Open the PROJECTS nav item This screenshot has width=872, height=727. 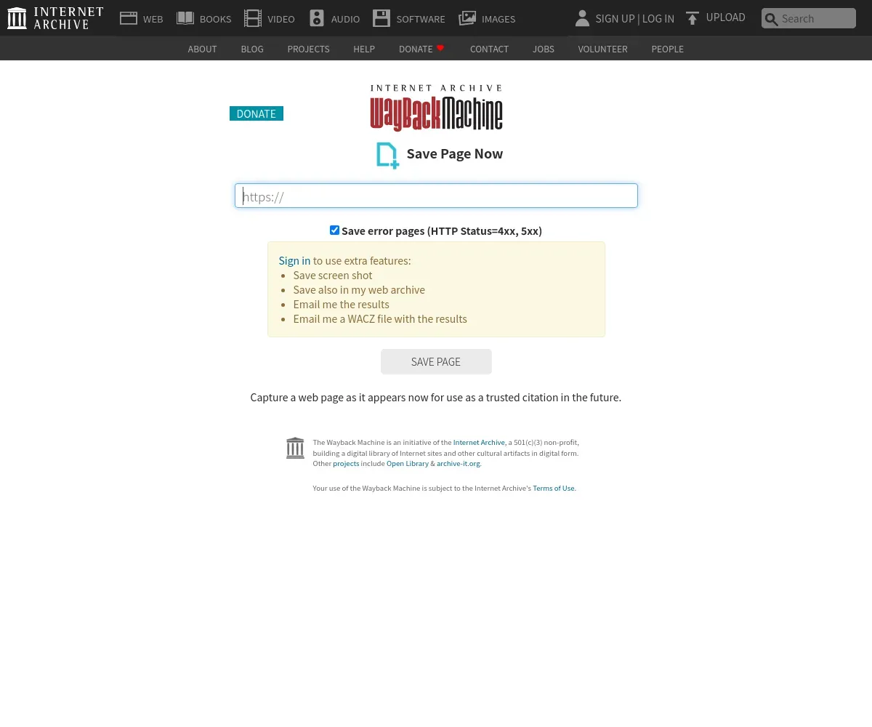[x=308, y=49]
